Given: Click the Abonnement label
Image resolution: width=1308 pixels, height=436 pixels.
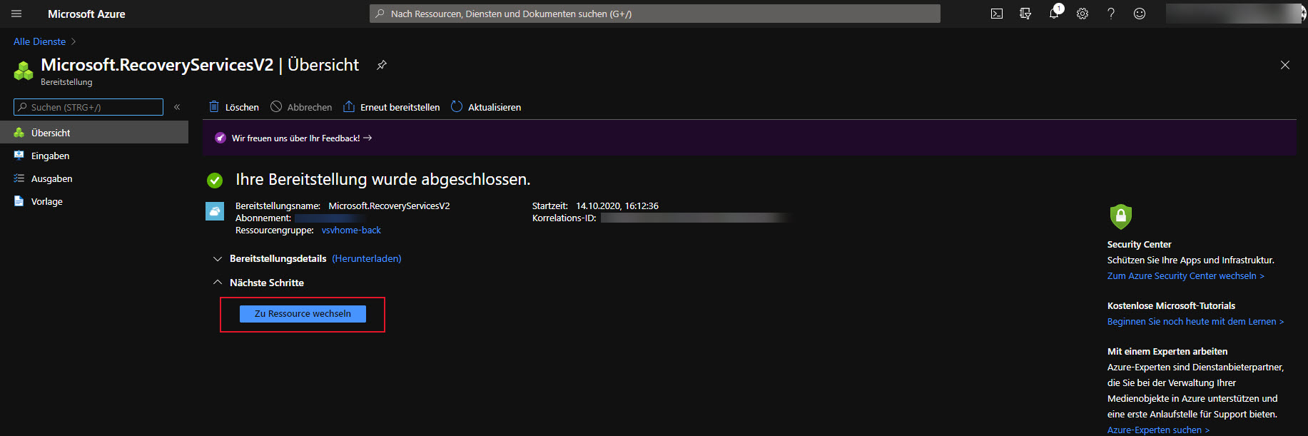Looking at the screenshot, I should point(263,218).
